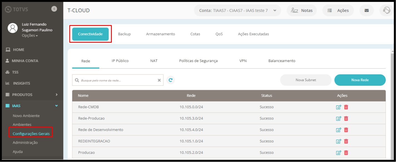Collapse the IAAS menu section
This screenshot has width=396, height=162.
click(x=32, y=106)
